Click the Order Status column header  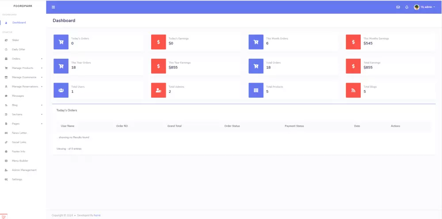(232, 126)
